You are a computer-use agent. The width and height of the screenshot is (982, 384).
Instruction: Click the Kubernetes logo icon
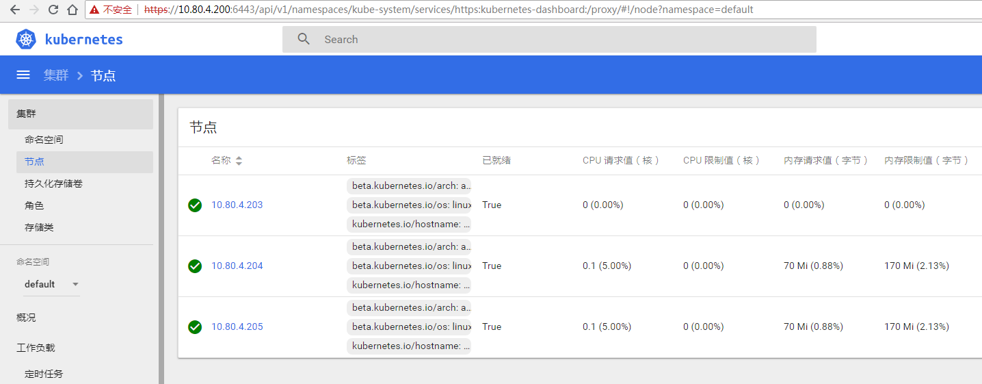26,40
